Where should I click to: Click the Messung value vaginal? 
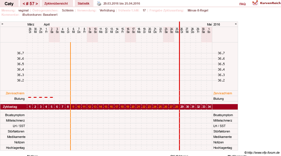tap(23, 10)
